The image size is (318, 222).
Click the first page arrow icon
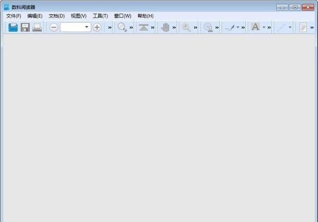click(144, 27)
